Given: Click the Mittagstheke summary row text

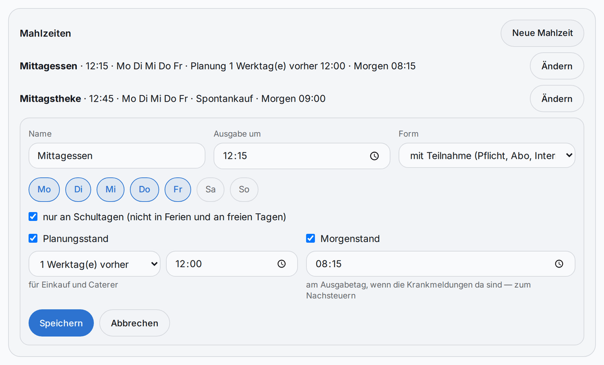Looking at the screenshot, I should pos(172,99).
